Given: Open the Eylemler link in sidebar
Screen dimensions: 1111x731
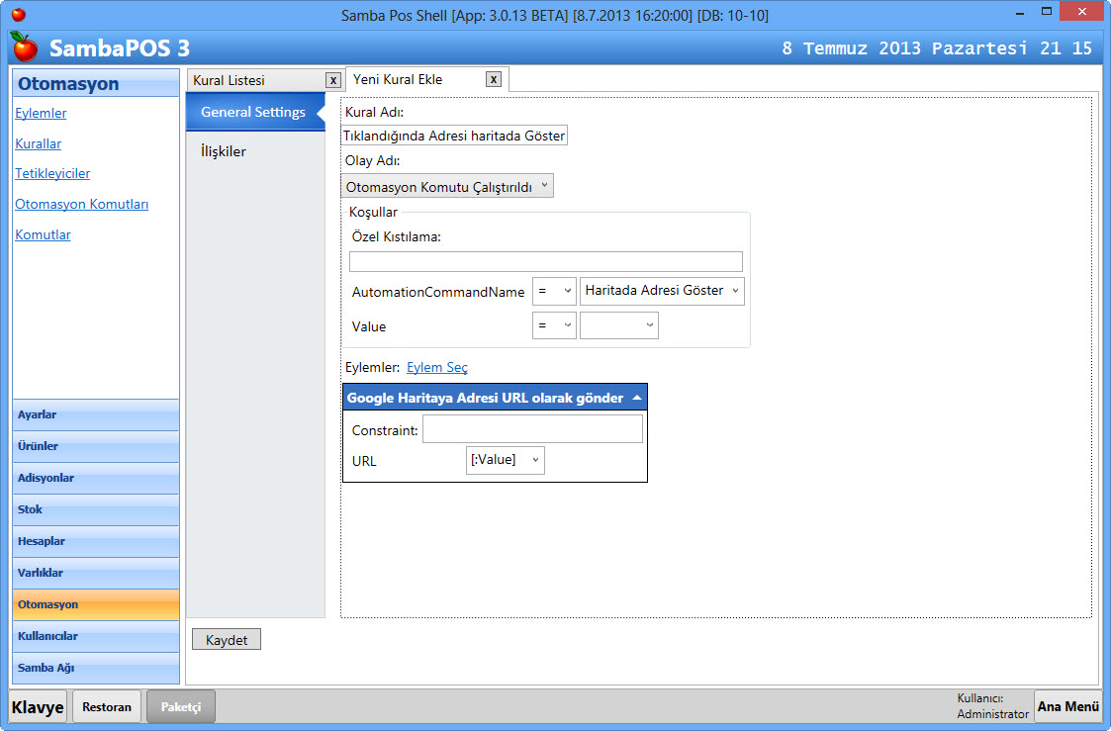Looking at the screenshot, I should point(41,113).
